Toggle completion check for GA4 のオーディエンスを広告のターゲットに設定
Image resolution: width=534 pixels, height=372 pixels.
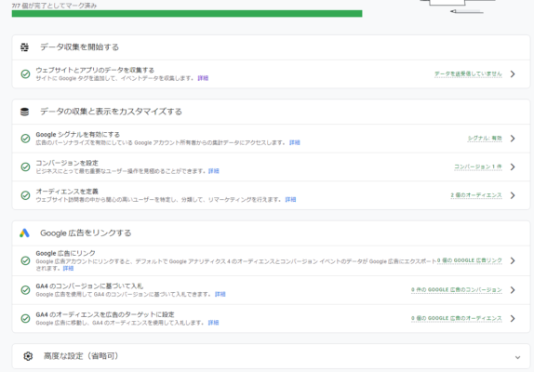tap(25, 319)
